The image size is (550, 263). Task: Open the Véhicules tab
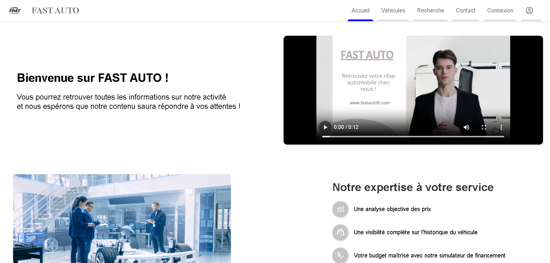393,10
